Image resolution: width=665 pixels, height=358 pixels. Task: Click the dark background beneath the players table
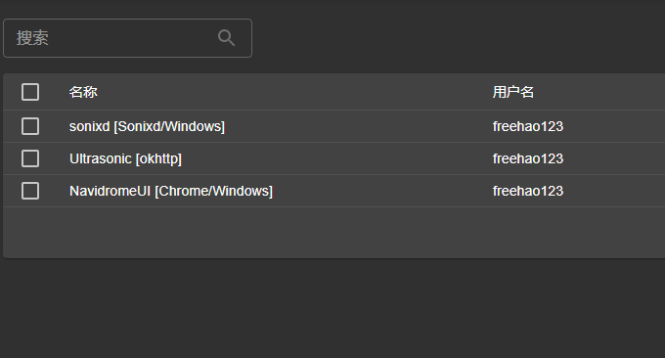click(332, 308)
